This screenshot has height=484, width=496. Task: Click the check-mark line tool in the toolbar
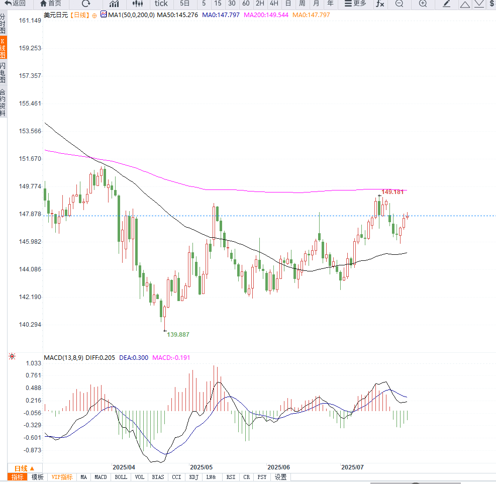click(x=479, y=4)
